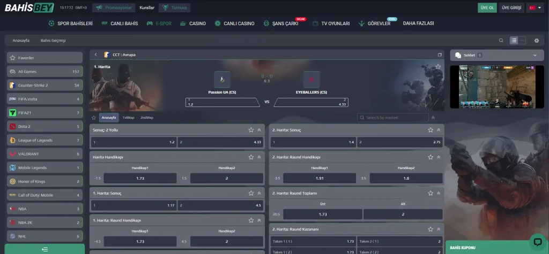
Task: Open the Kurallar link
Action: [x=147, y=7]
